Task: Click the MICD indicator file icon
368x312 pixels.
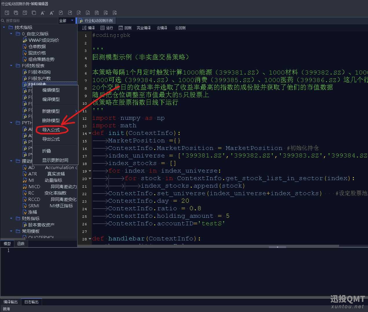Action: [x=25, y=187]
